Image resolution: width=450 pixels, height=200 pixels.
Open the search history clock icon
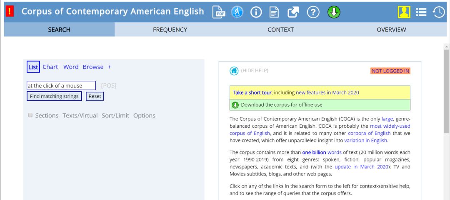pos(438,12)
